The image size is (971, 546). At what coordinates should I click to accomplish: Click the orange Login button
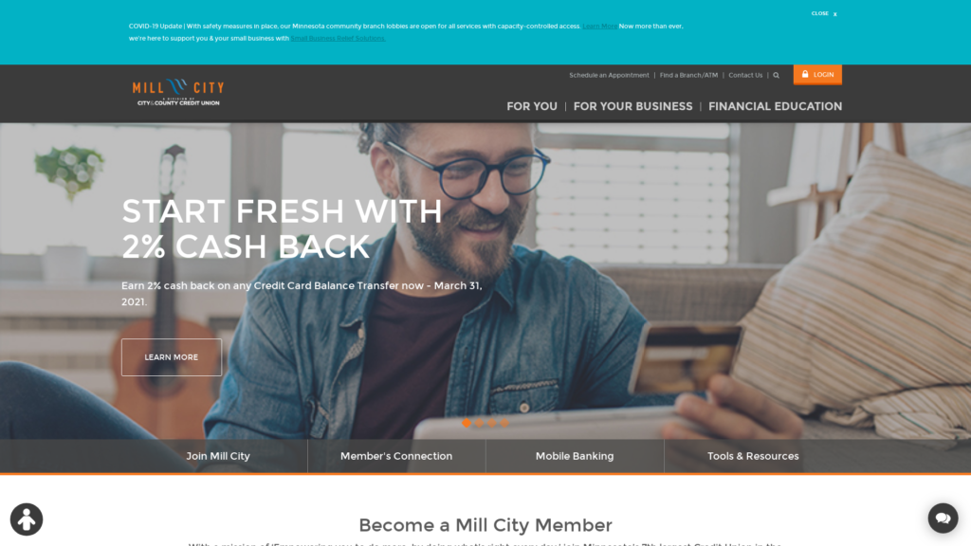(x=817, y=74)
